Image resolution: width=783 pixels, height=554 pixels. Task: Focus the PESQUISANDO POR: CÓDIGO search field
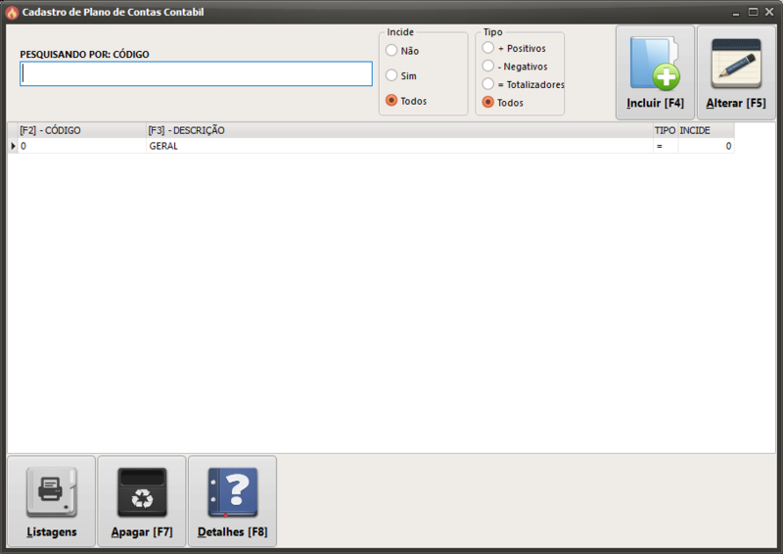click(197, 74)
